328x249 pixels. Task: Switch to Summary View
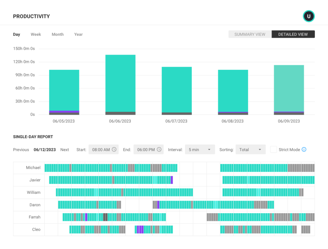point(250,34)
